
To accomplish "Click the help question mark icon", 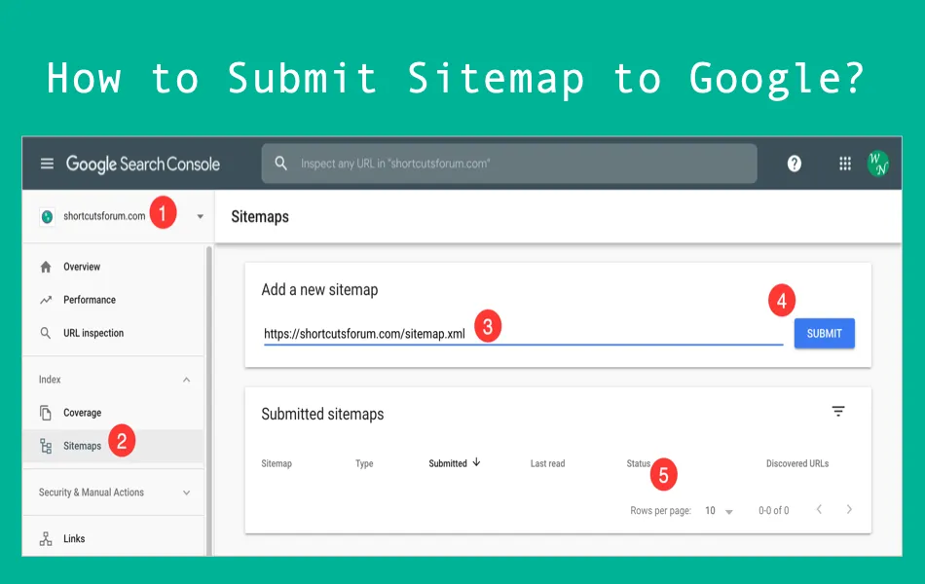I will (795, 164).
